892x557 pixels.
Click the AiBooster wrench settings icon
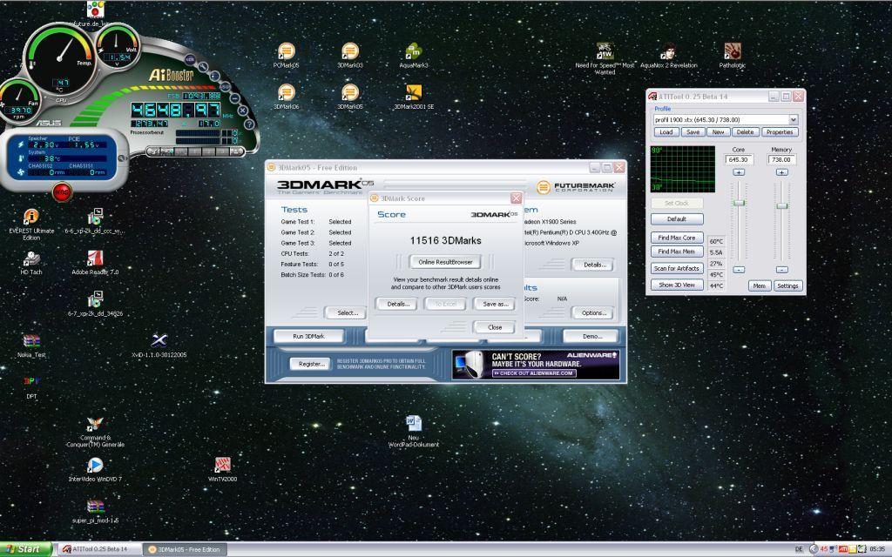coord(203,67)
